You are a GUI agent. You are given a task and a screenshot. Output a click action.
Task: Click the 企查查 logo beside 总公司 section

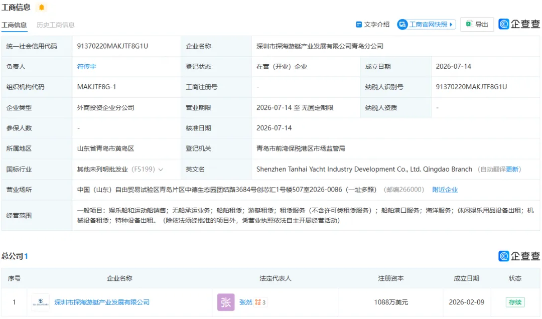click(x=519, y=256)
